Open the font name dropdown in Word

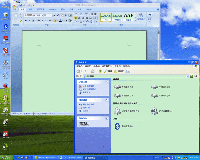click(x=42, y=15)
